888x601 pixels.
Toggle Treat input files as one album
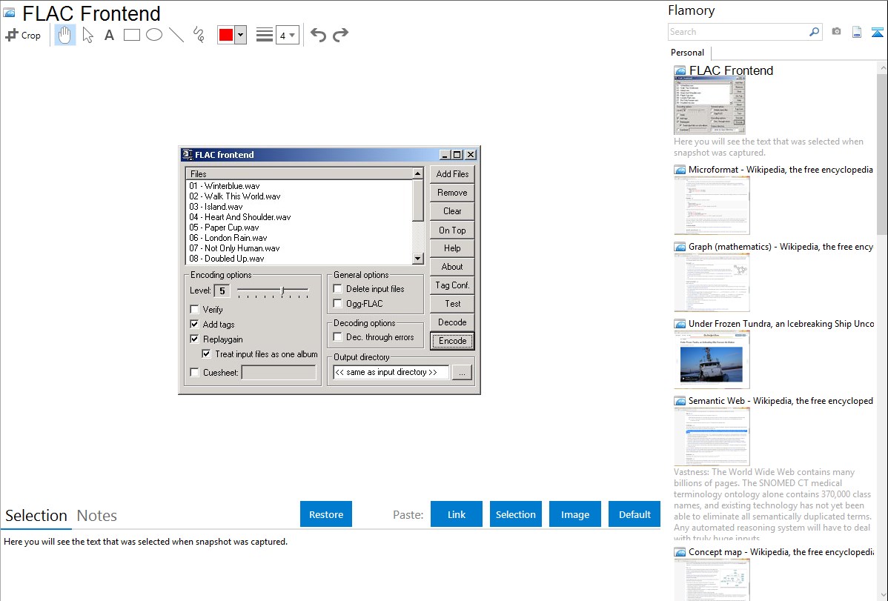(x=207, y=354)
